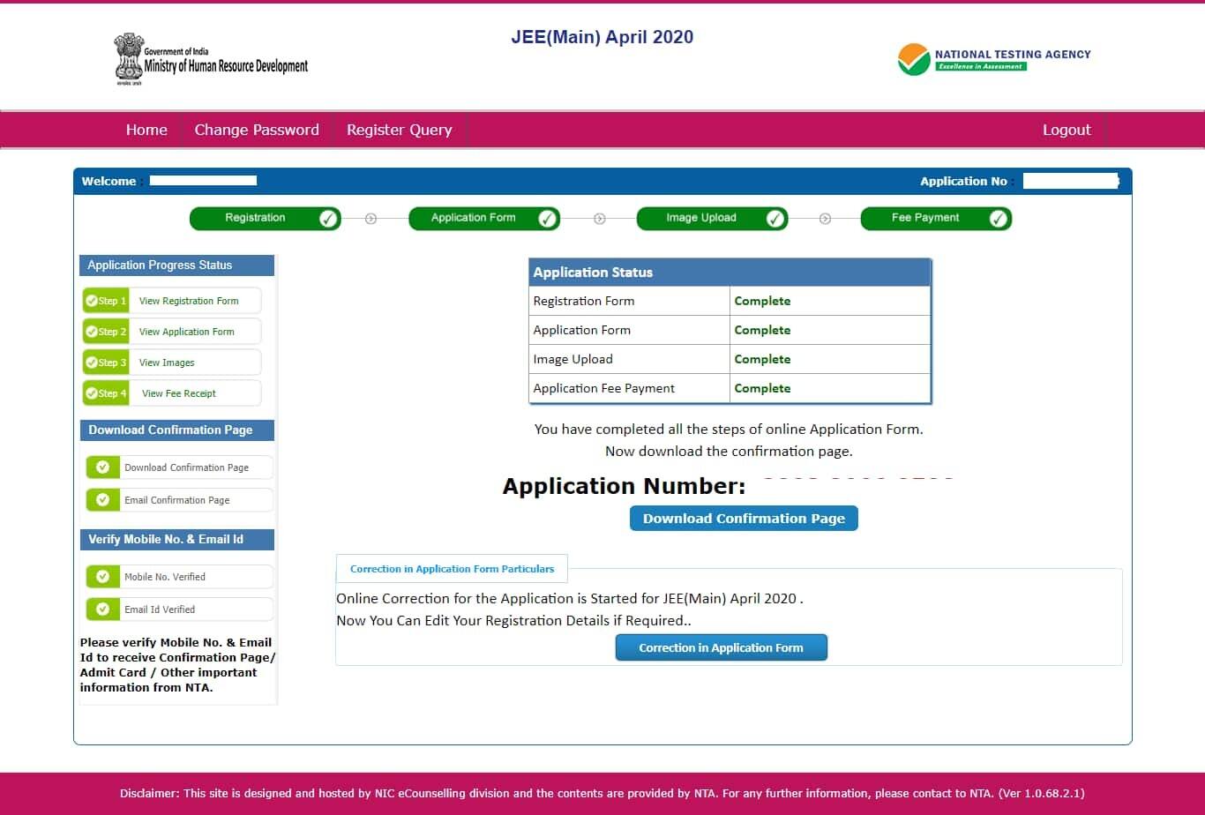Go to the Home menu item
1205x815 pixels.
pos(146,130)
